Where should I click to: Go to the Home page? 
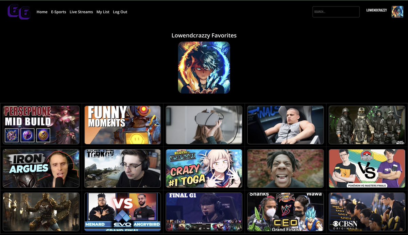42,12
